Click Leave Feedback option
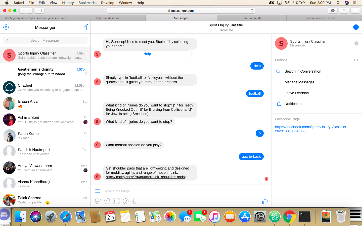 click(x=297, y=93)
